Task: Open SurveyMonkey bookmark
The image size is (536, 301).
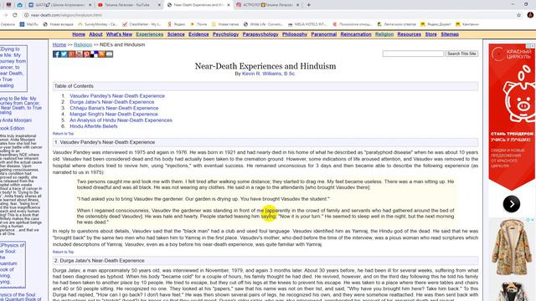Action: 98,24
